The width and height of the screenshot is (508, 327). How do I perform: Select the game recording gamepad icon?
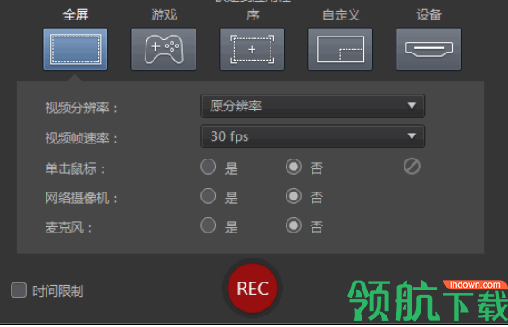click(163, 50)
